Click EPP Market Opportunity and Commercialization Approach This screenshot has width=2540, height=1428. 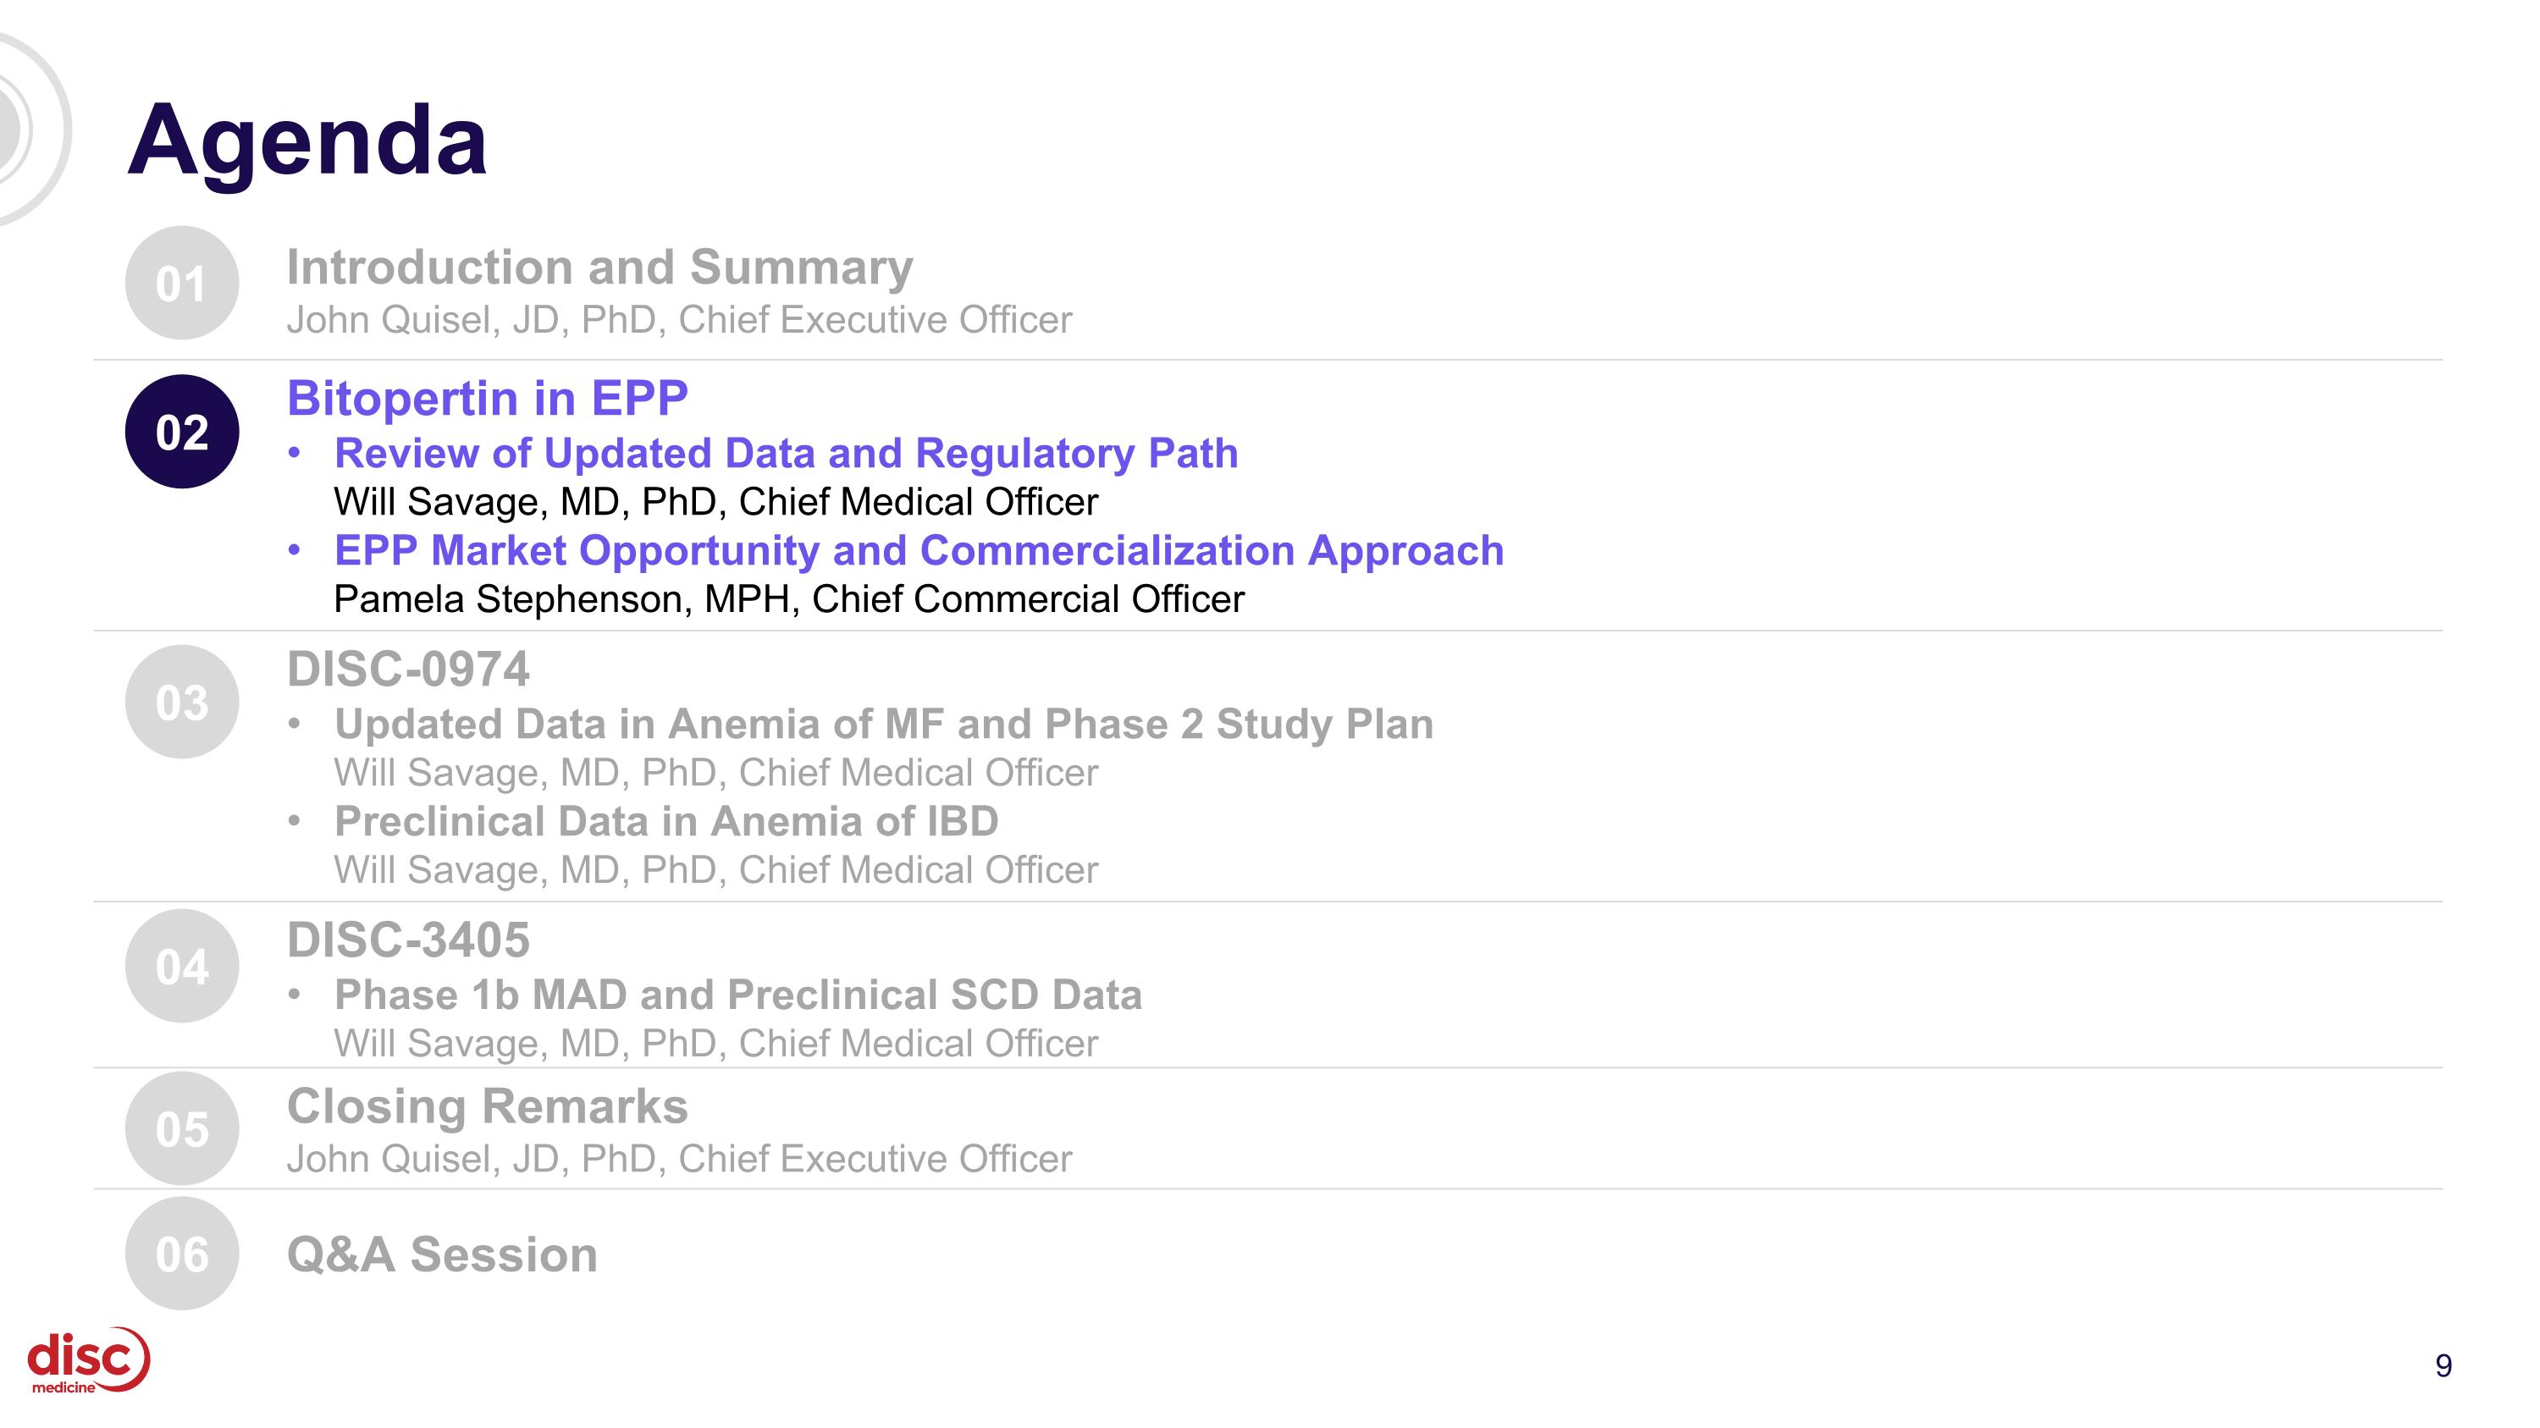(919, 550)
